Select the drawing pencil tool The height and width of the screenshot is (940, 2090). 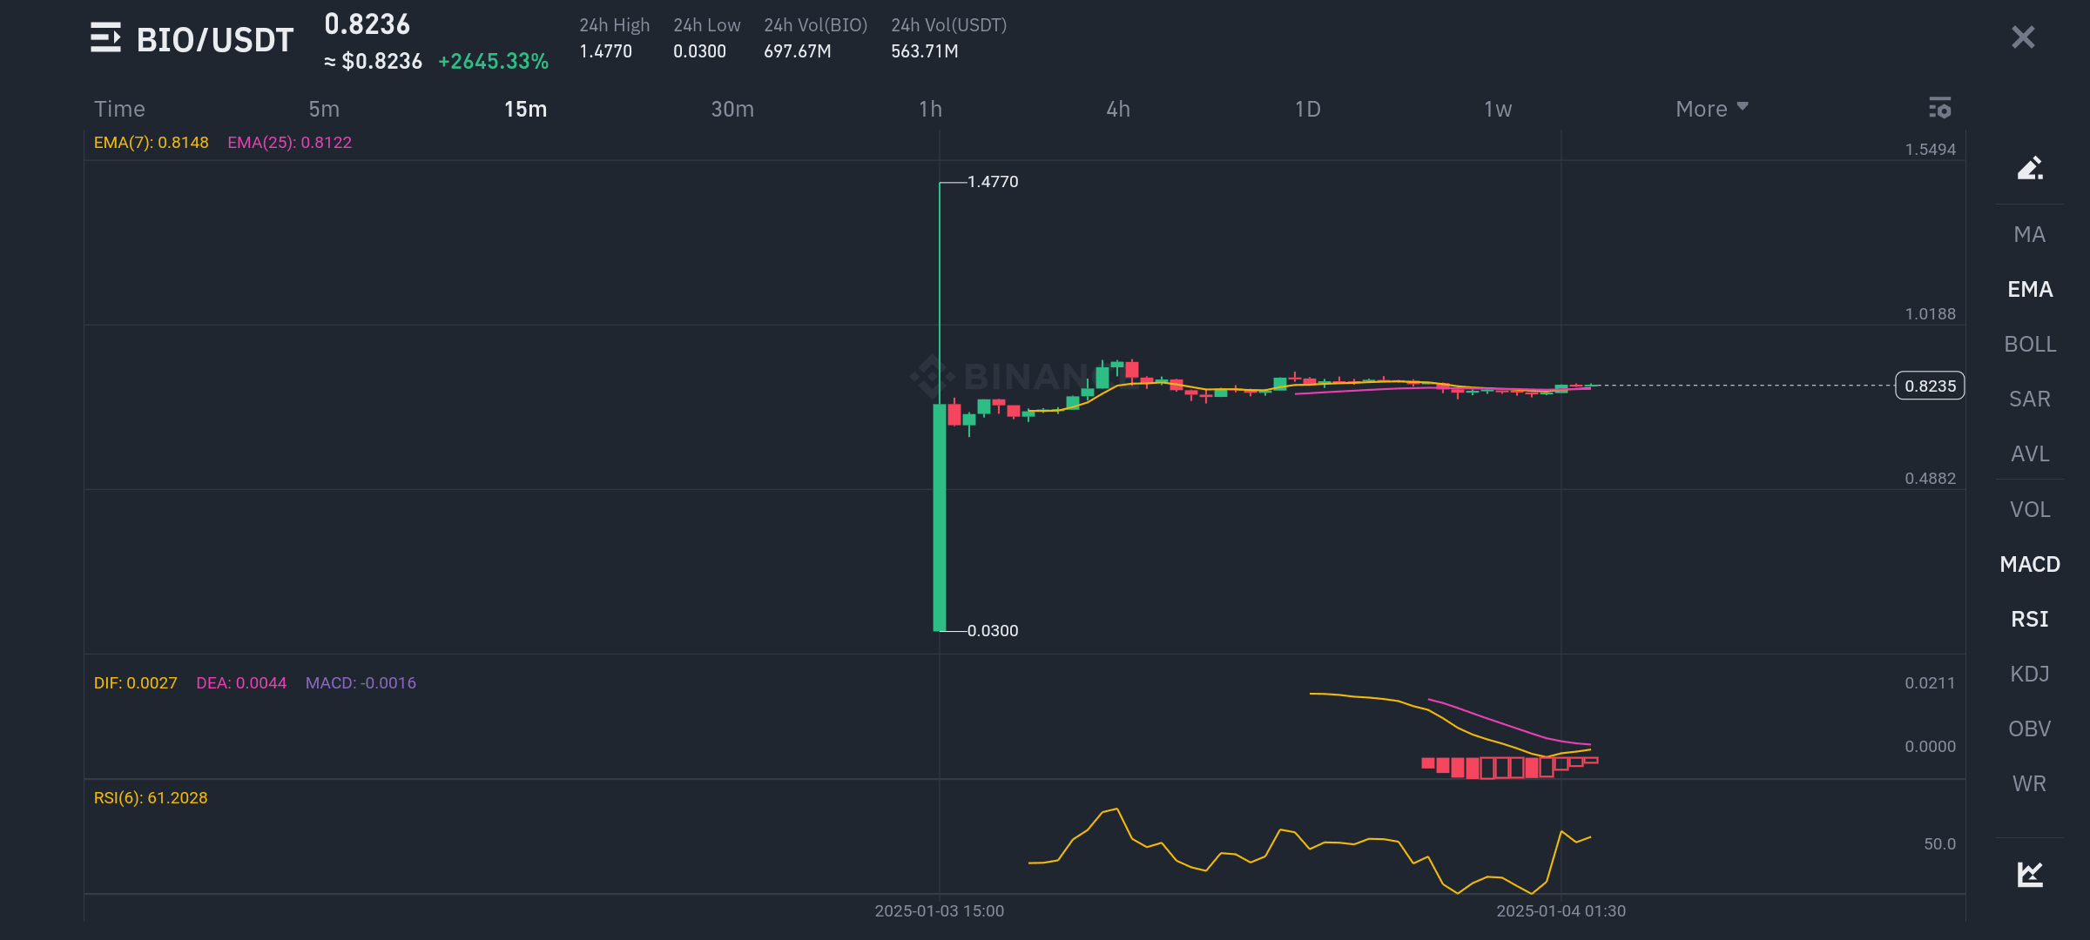(2030, 167)
